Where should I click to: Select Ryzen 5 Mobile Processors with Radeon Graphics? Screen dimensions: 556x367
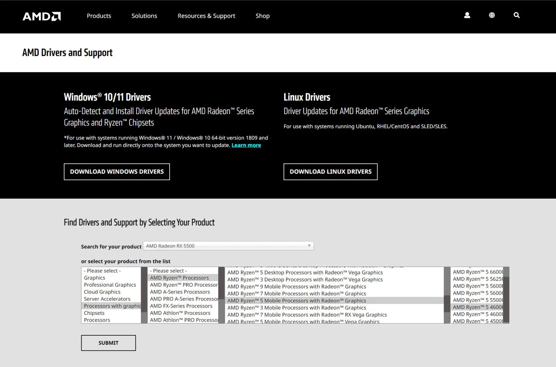(335, 301)
